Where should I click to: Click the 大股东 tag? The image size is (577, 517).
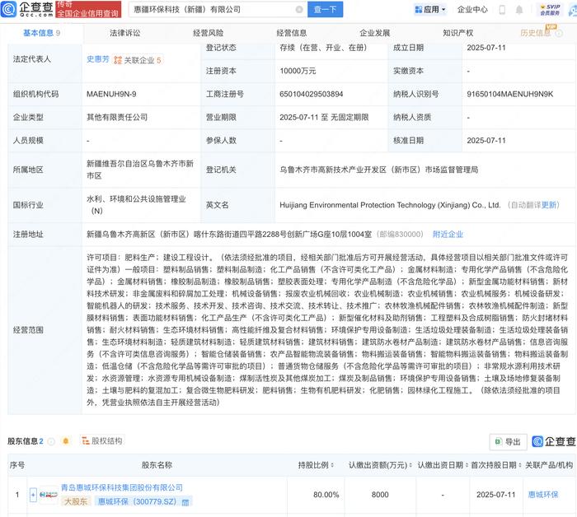76,501
